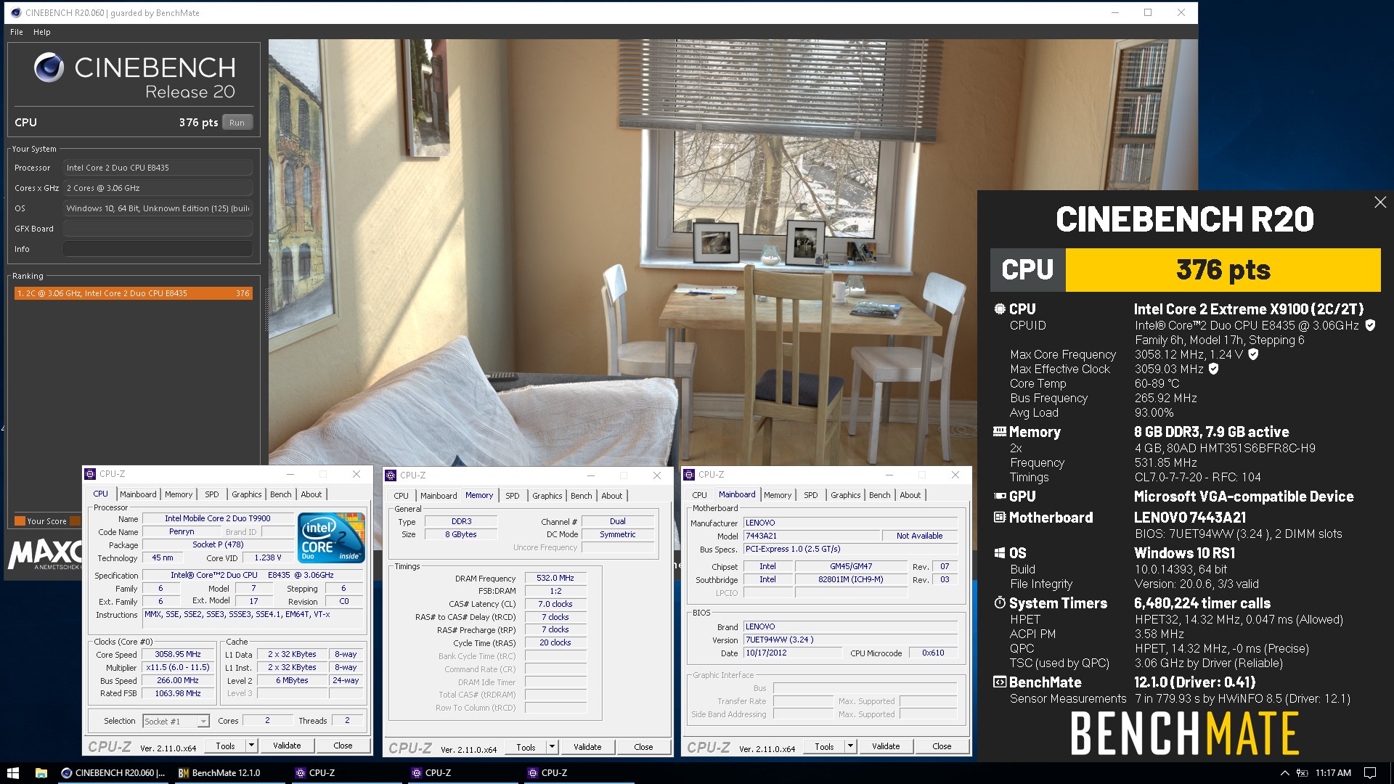Click the taskbar clock showing 11:17 AM
Screen dimensions: 1394x784
point(1333,773)
